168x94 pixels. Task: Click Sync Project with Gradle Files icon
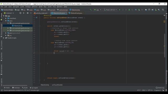[x=153, y=10]
